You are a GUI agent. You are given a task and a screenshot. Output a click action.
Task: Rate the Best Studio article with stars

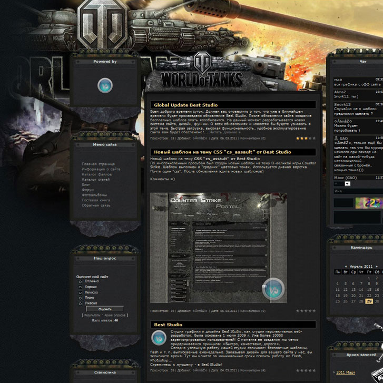point(306,370)
